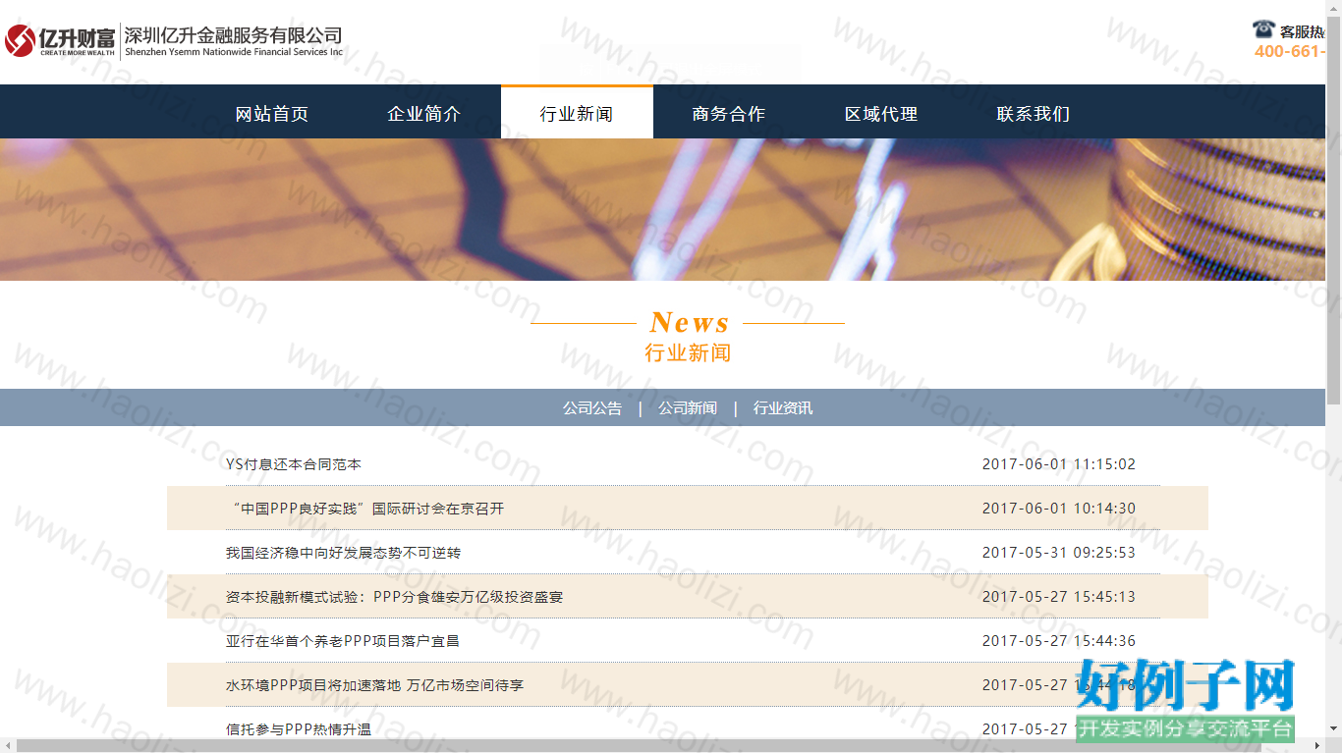Screen dimensions: 1342x753
Task: Open the 企业简介 navigation item
Action: coord(424,114)
